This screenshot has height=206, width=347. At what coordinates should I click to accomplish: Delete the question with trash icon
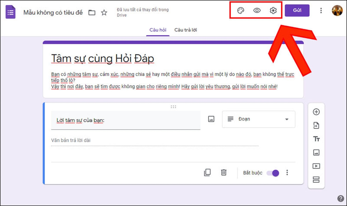coord(224,172)
